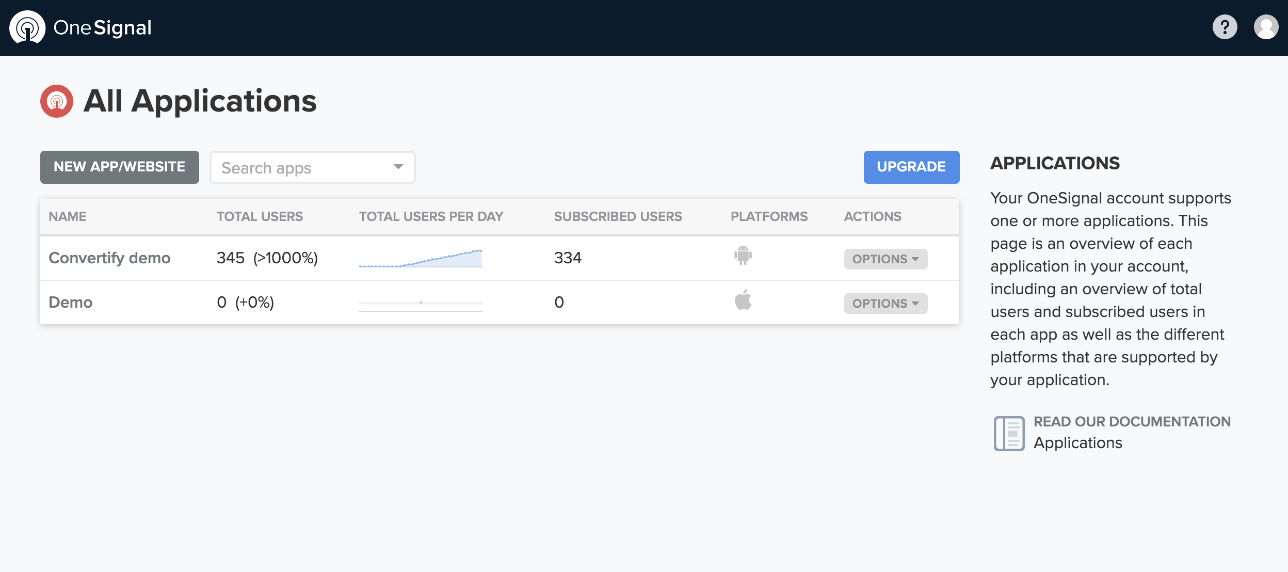Click the Platforms column header

(769, 217)
